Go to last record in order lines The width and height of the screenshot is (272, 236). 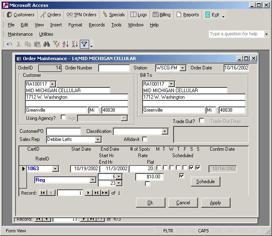click(x=97, y=193)
